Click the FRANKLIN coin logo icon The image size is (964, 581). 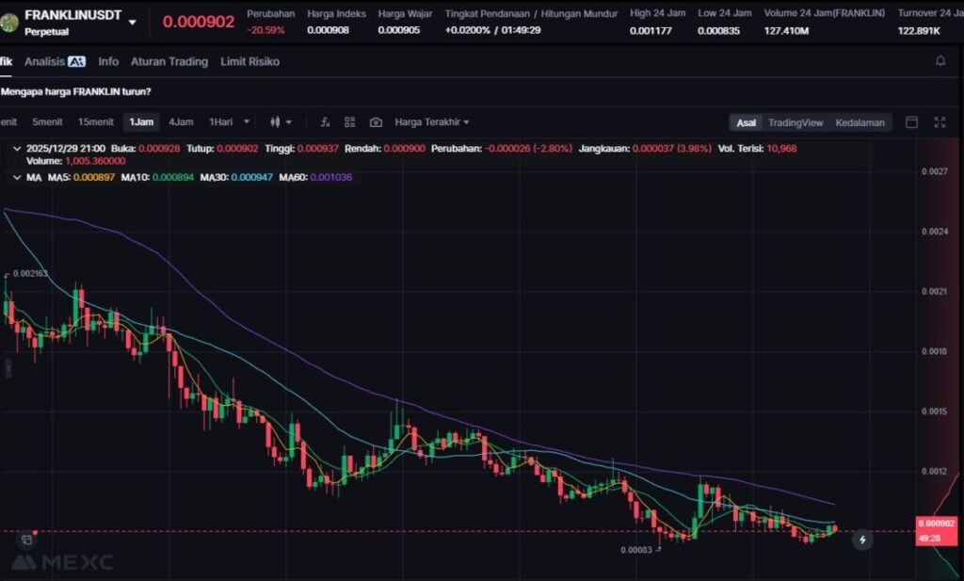coord(9,21)
